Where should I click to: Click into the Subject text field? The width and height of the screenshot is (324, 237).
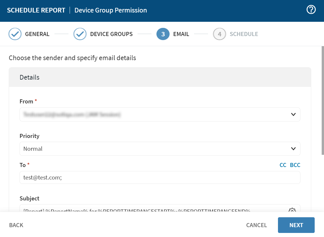[x=152, y=209]
